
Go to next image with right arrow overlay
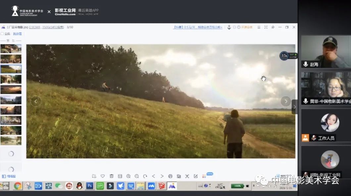(285, 101)
